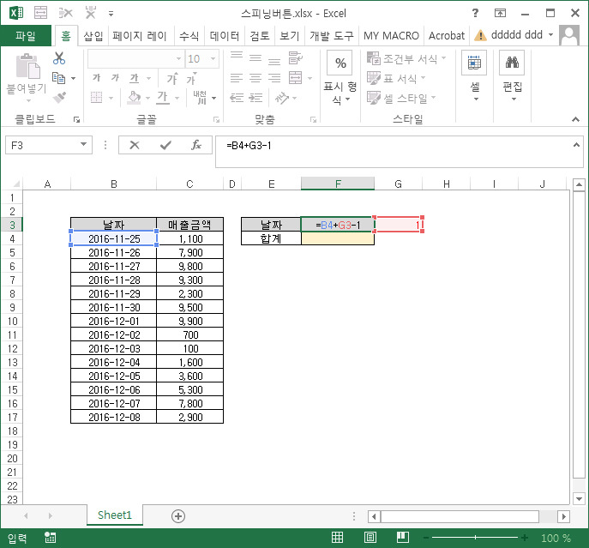Click center align icon
Viewport: 589px width, 548px height.
(x=255, y=78)
